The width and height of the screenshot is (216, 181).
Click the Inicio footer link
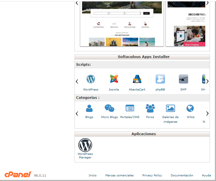click(x=92, y=175)
